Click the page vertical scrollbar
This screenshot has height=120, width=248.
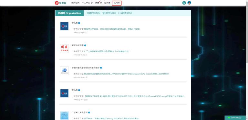(247, 32)
